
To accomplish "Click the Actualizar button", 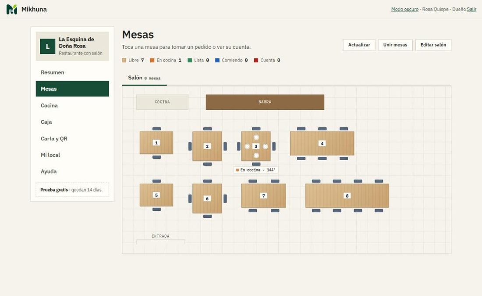I will 359,45.
